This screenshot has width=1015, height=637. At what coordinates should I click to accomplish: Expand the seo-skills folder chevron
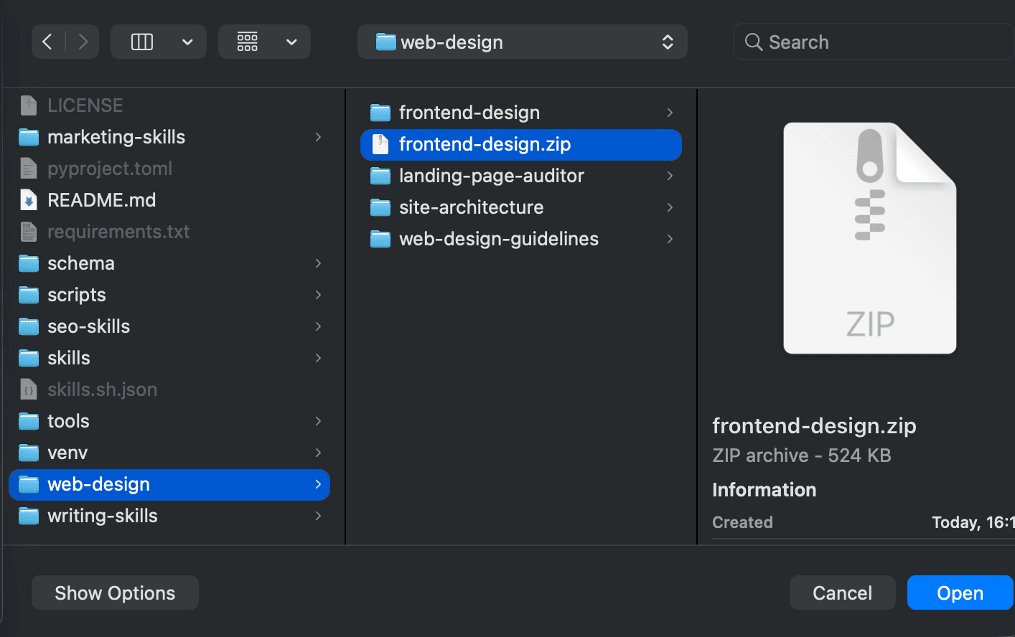[318, 326]
